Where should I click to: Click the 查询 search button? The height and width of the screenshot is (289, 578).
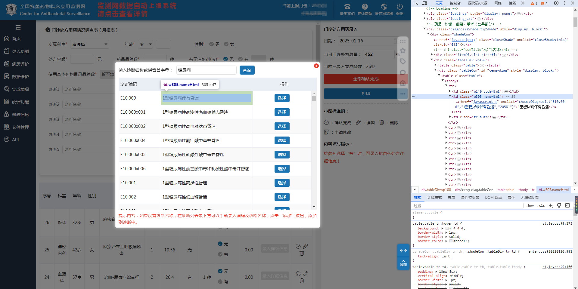[x=247, y=70]
